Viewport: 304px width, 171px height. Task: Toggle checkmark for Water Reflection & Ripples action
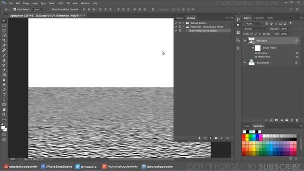(x=176, y=30)
